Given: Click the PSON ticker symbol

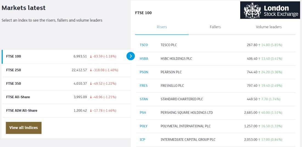Looking at the screenshot, I should (144, 72).
